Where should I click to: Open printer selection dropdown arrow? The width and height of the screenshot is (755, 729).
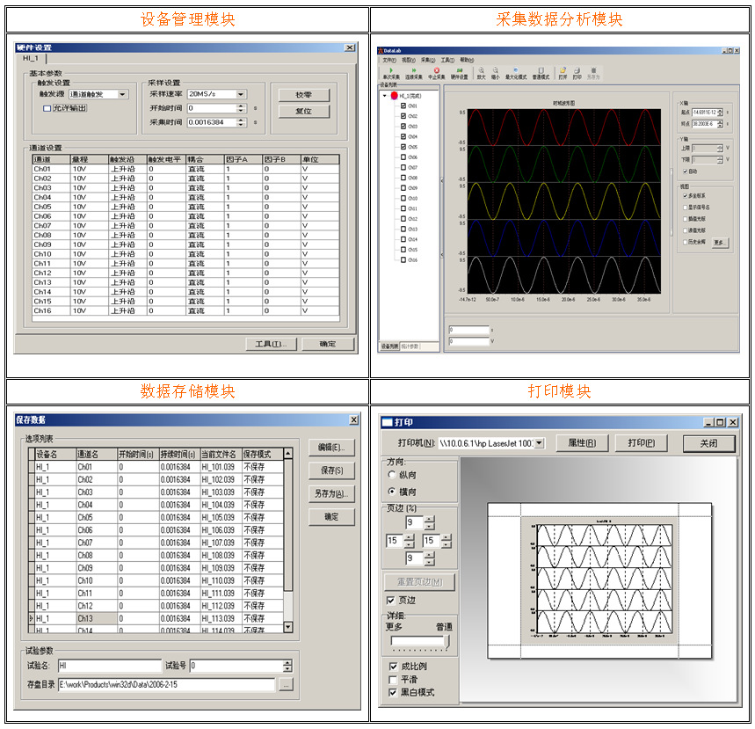540,443
